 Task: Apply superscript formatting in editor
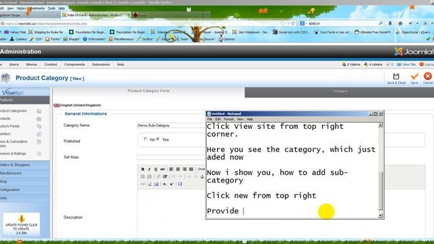click(x=172, y=184)
